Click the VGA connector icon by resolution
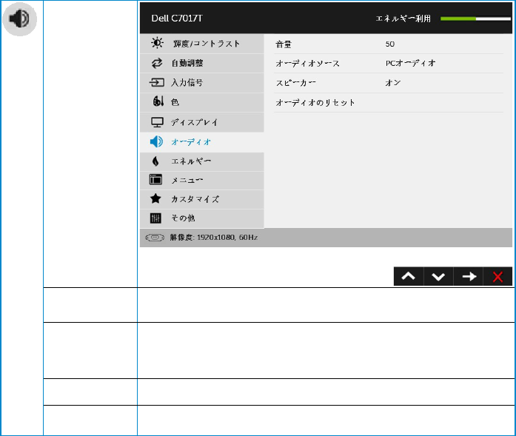 click(155, 238)
